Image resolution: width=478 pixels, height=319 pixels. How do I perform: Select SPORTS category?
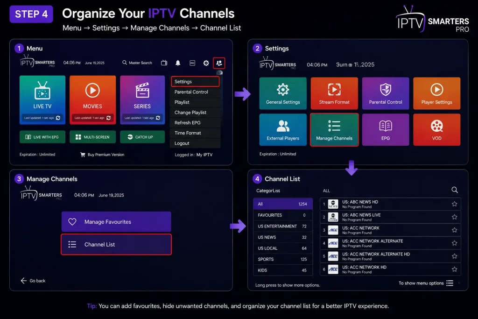point(283,259)
